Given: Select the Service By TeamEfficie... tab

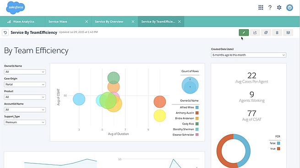Looking at the screenshot, I should [161, 21].
